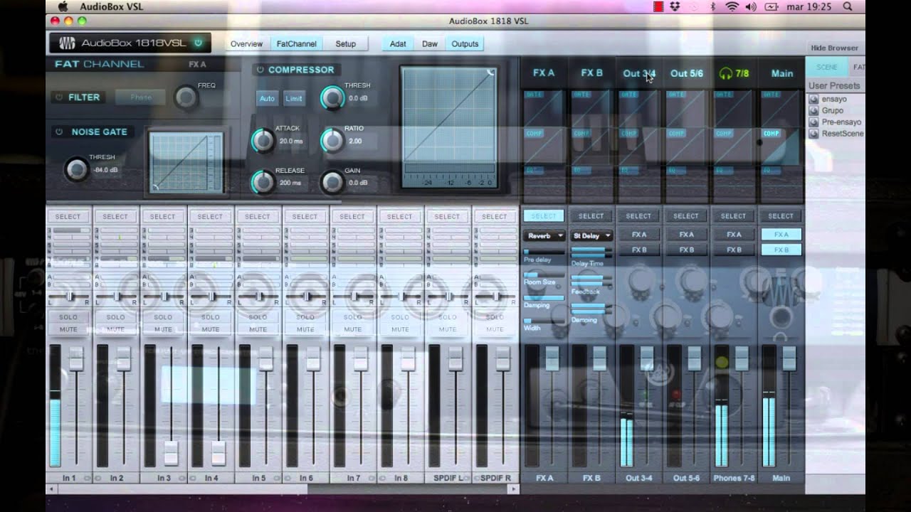Toggle compressor Limit mode

tap(294, 98)
